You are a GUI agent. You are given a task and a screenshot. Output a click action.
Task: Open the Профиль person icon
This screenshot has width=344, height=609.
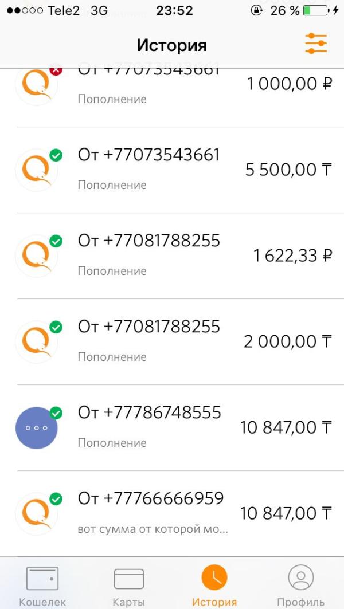[301, 577]
